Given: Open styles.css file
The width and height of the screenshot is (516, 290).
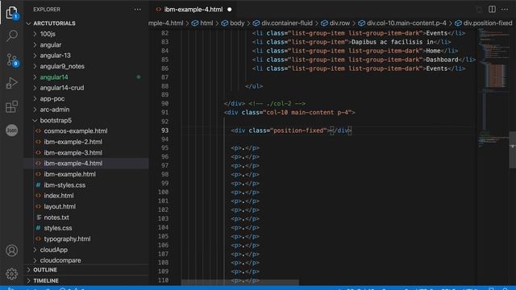Looking at the screenshot, I should tap(58, 228).
